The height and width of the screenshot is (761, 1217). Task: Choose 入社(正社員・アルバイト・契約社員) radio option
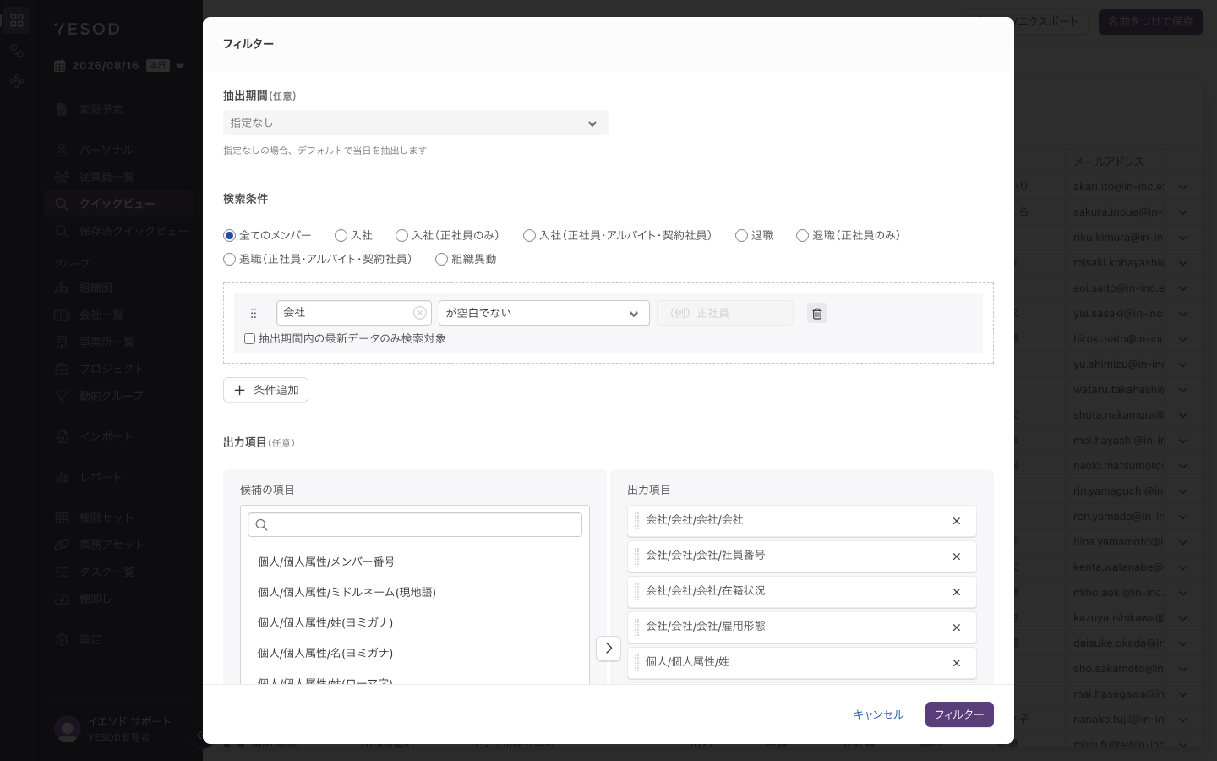pos(529,235)
